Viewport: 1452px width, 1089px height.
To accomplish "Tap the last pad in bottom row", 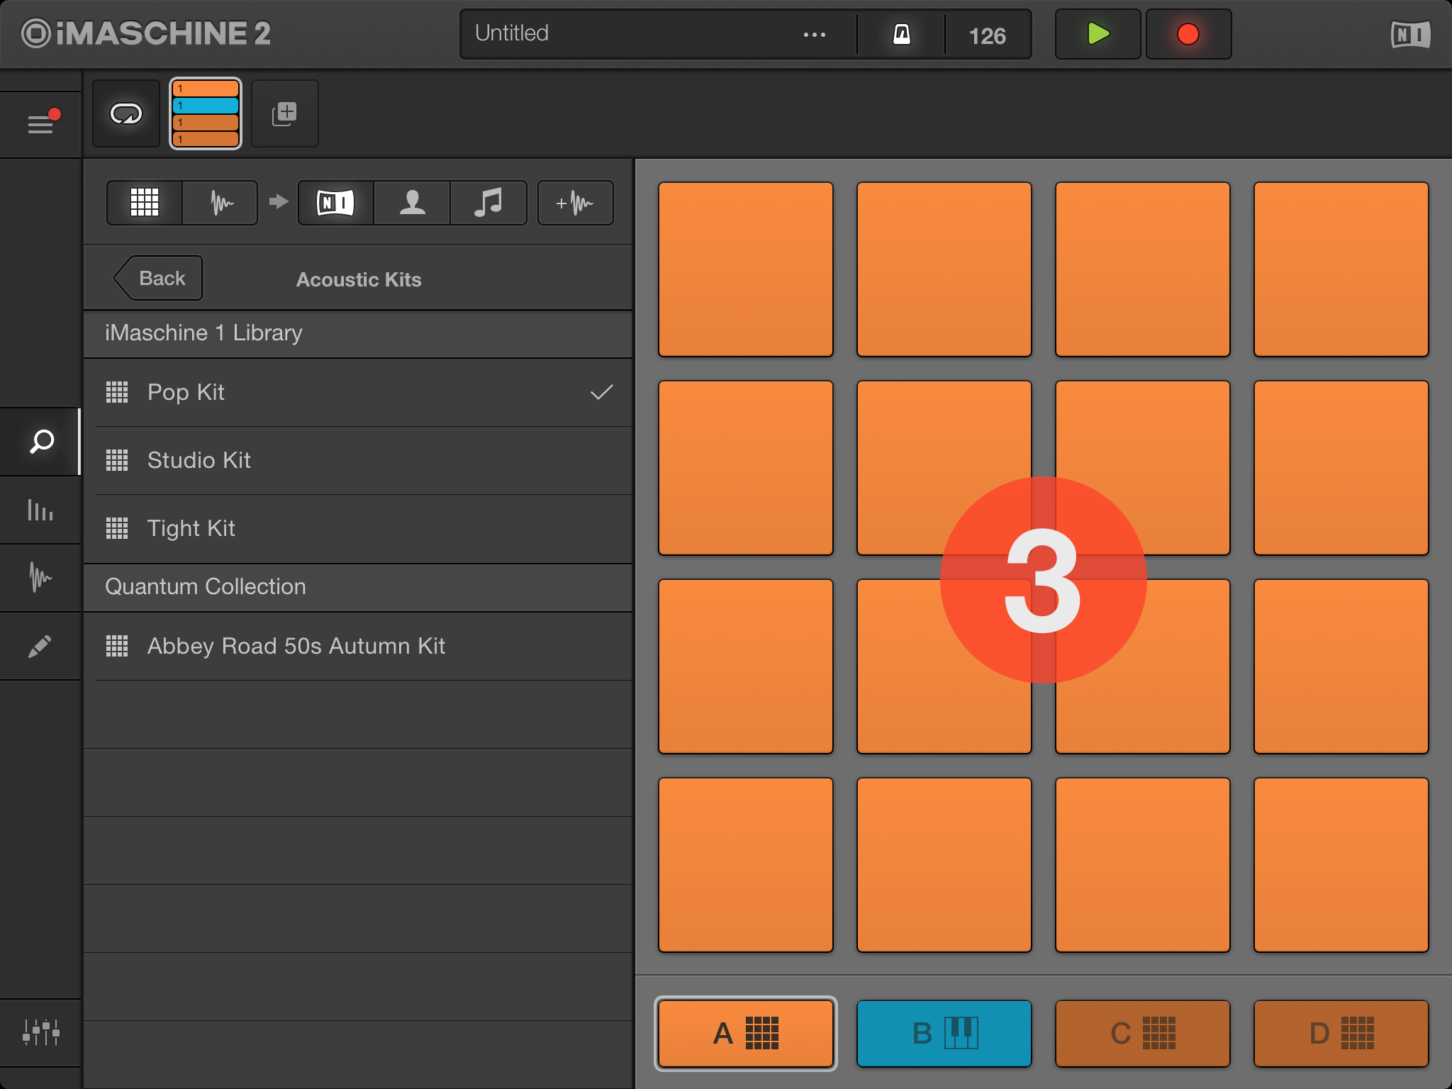I will pos(1341,865).
